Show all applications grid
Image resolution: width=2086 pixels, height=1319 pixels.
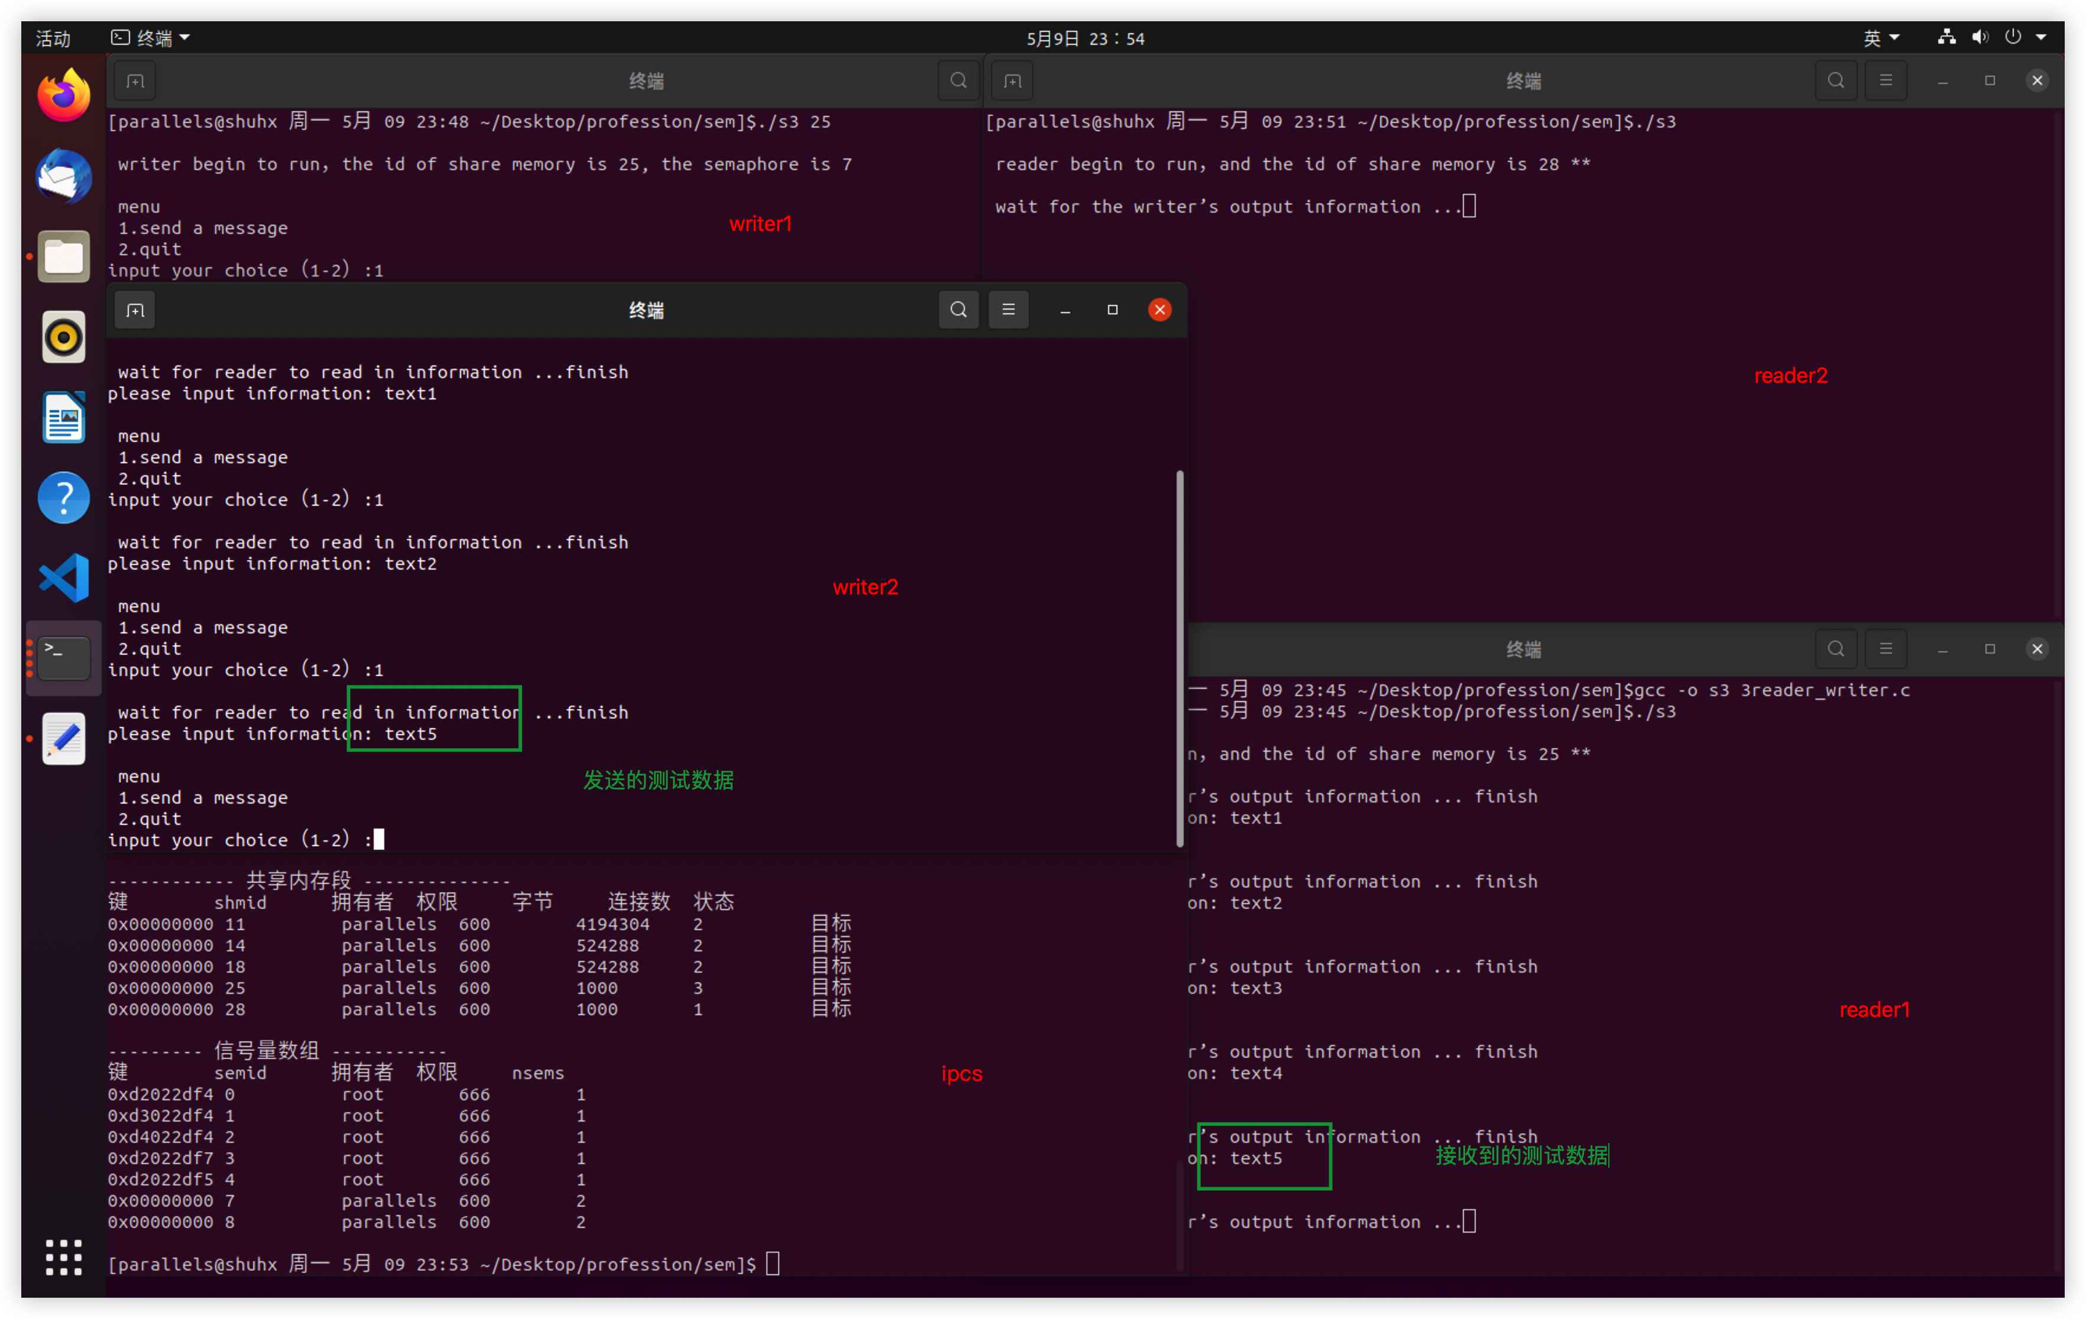click(63, 1256)
